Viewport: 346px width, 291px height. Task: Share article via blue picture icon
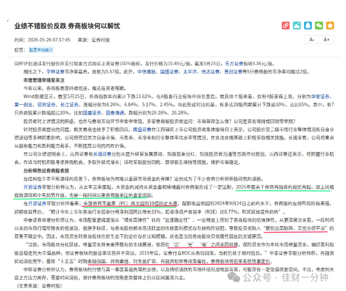click(x=296, y=26)
